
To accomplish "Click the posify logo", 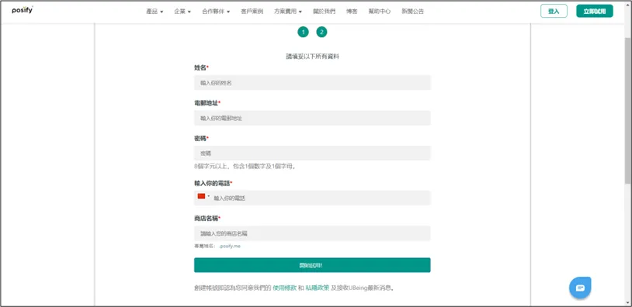I will click(x=23, y=10).
